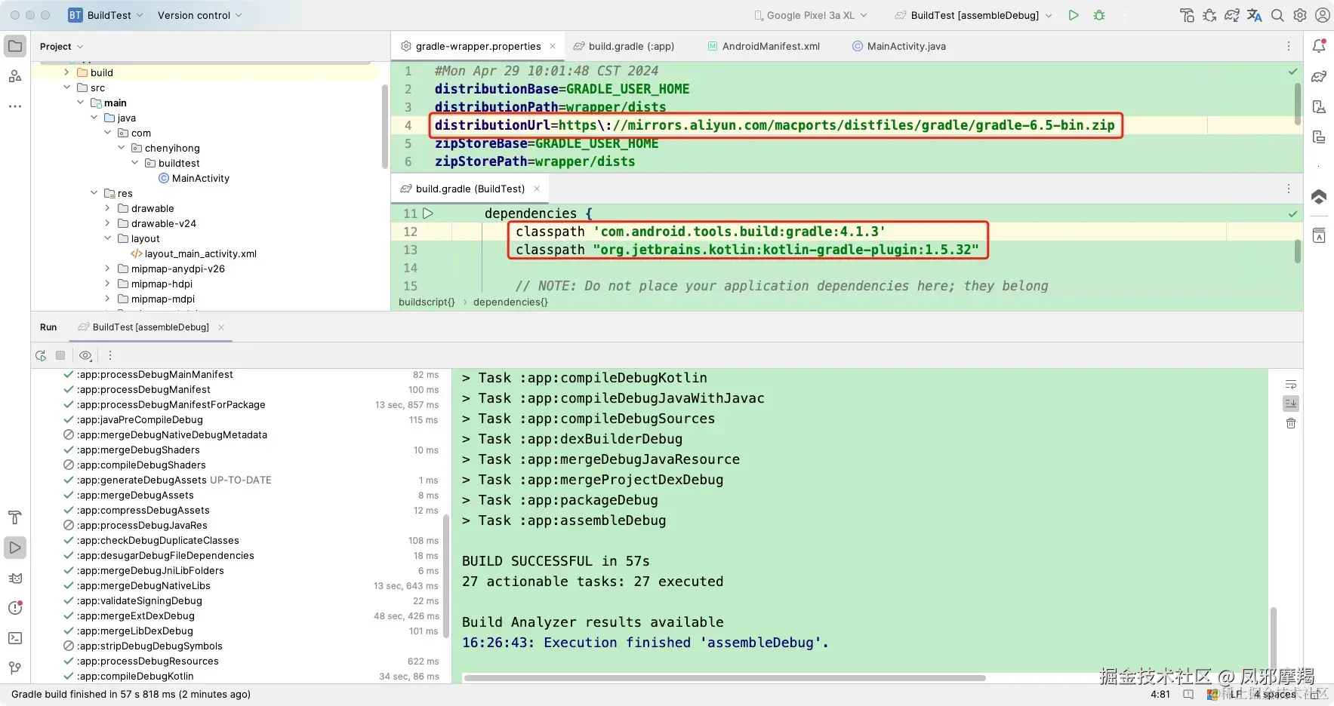Show more tool windows via left sidebar ellipsis

click(x=15, y=106)
